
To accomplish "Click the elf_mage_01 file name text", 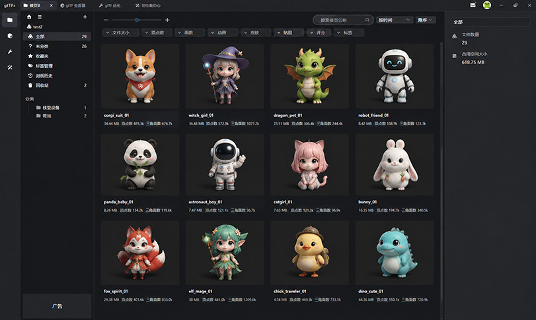I will [x=201, y=292].
